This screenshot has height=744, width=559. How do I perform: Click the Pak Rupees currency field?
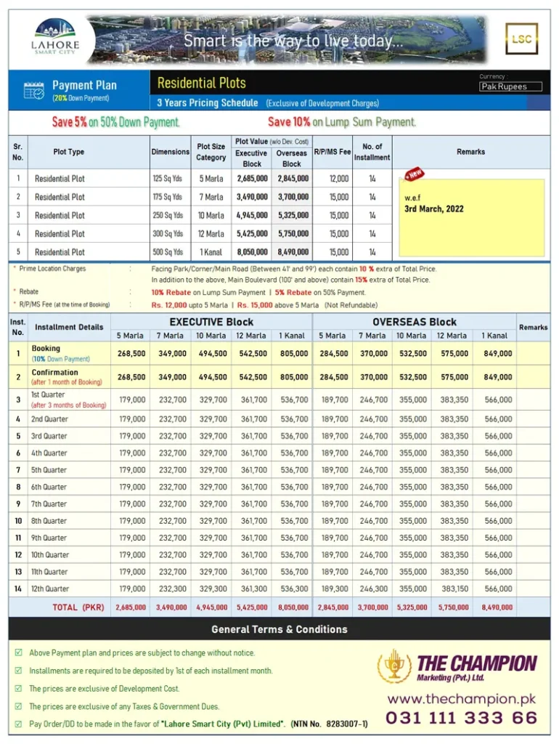point(512,86)
